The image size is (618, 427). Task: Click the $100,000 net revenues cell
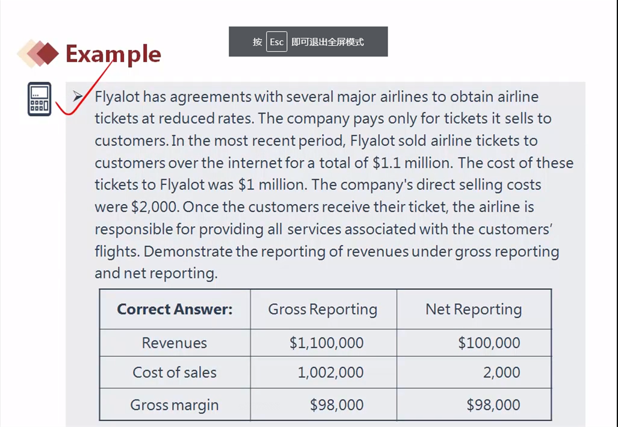click(x=489, y=343)
